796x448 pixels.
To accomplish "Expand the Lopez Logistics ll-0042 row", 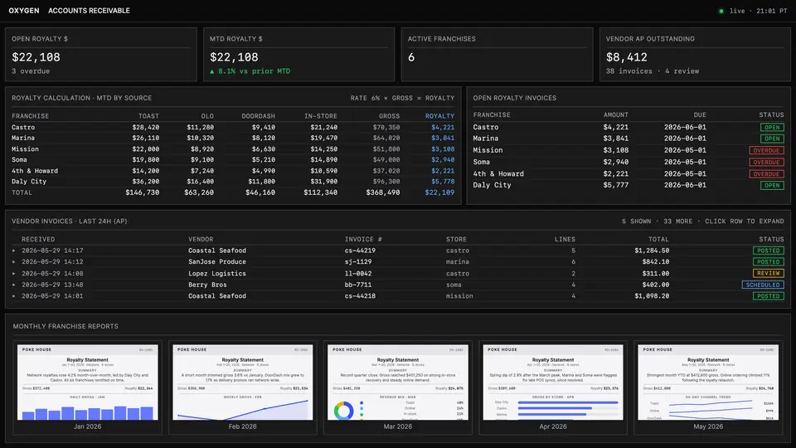I will point(398,273).
